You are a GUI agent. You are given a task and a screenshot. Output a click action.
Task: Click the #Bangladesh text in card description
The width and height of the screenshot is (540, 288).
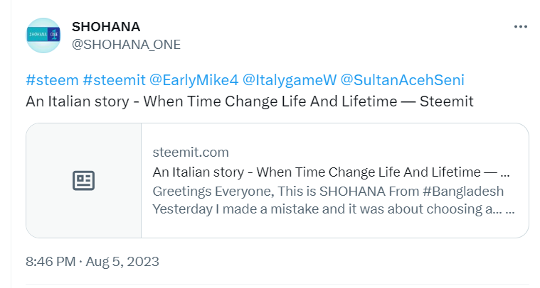coord(463,192)
